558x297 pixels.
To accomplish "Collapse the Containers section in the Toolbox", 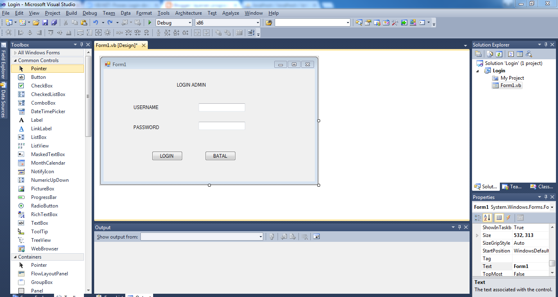I will tap(14, 257).
